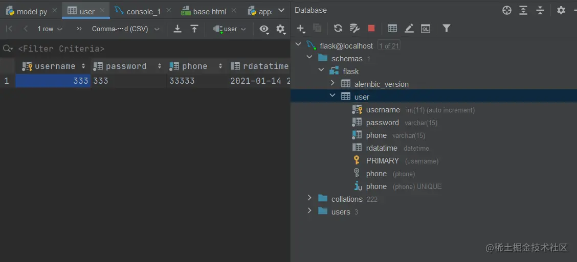Viewport: 577px width, 262px height.
Task: Sort by the username column header
Action: pyautogui.click(x=53, y=66)
